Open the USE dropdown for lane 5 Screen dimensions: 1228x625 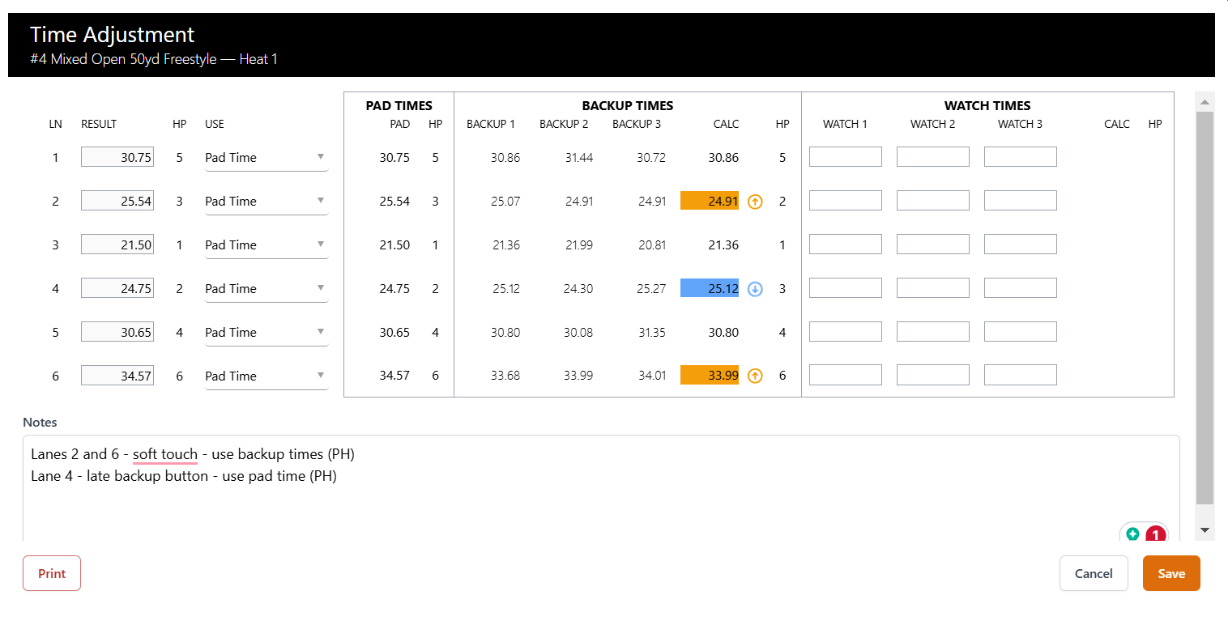pos(266,333)
